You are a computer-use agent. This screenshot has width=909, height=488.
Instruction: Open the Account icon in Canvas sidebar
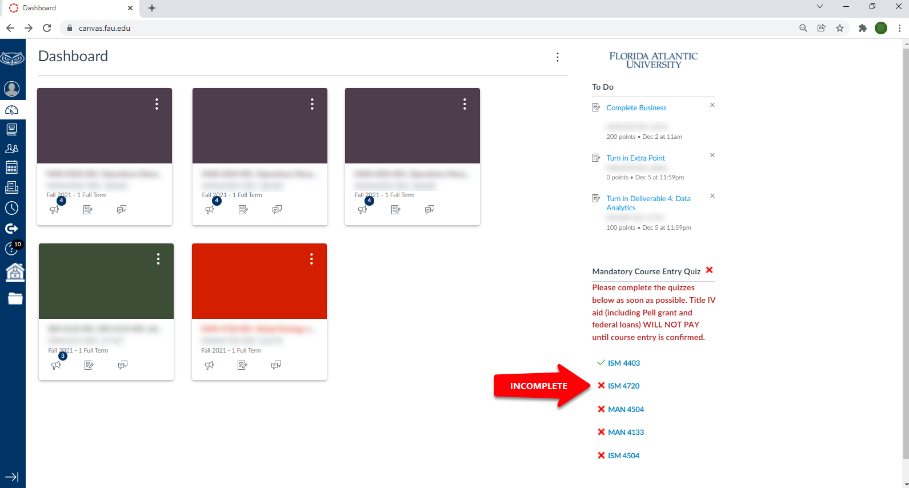click(12, 89)
